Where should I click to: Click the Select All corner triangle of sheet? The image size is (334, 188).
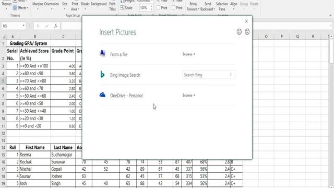tap(4, 37)
